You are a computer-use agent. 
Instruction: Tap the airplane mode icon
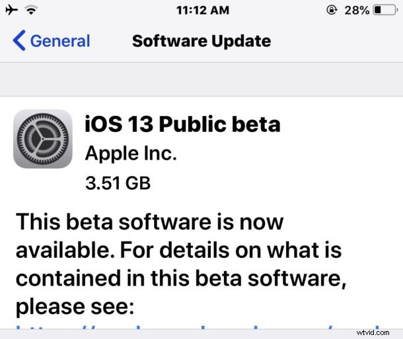(12, 11)
